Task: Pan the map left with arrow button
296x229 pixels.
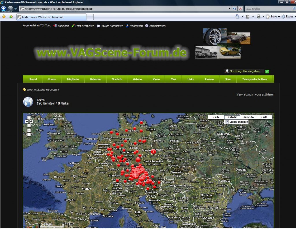Action: point(27,122)
